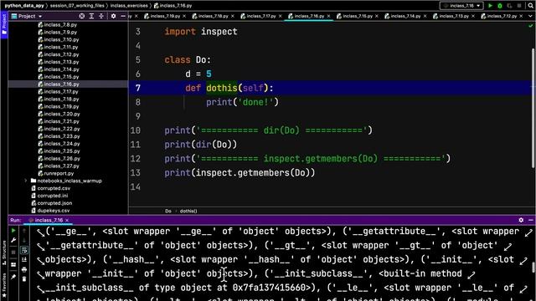Select dupekeys.csv in project tree

(54, 211)
